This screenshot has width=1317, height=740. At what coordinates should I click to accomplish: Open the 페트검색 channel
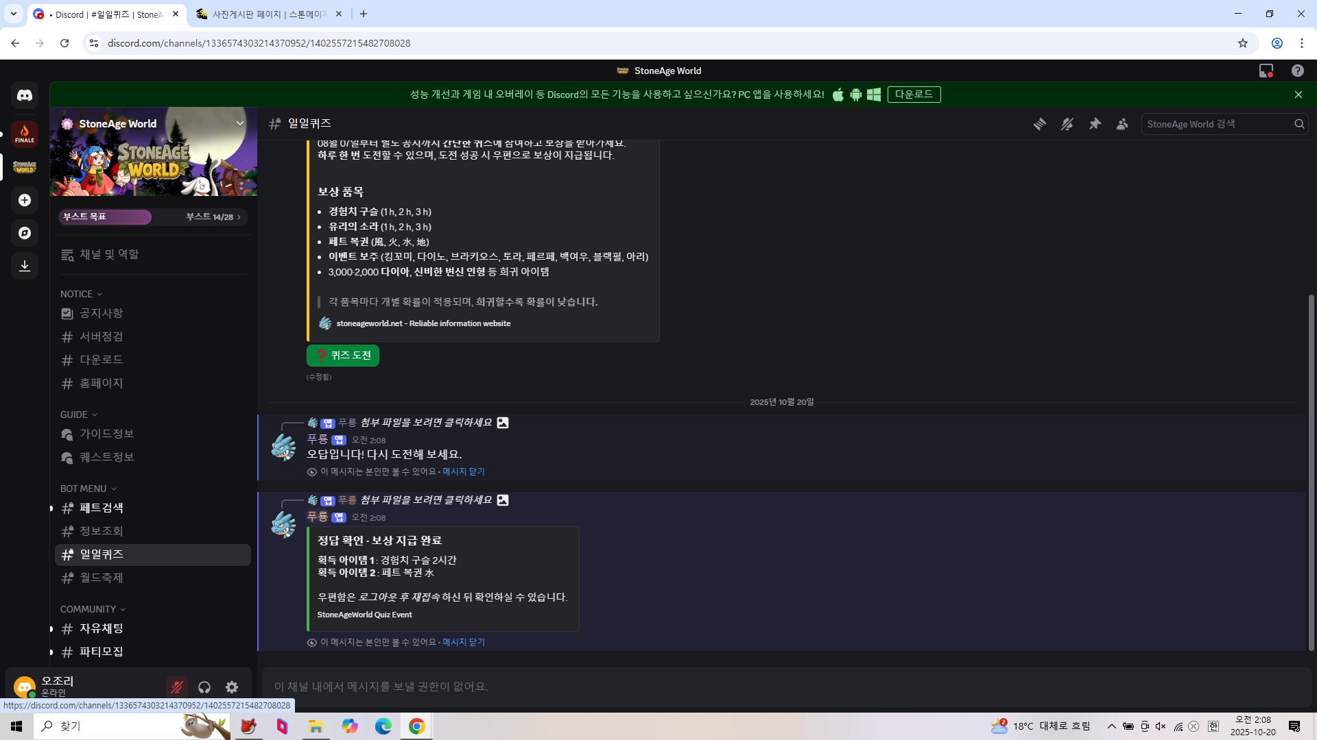(x=102, y=508)
